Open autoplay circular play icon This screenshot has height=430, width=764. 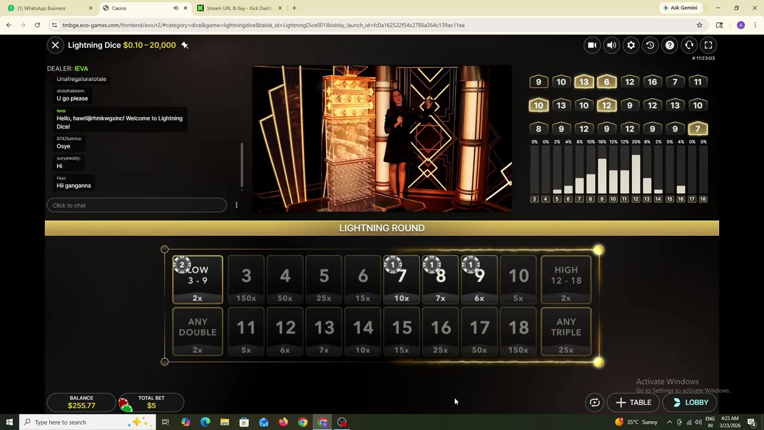[x=594, y=403]
